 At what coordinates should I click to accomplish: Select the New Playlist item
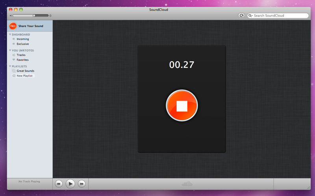(24, 76)
